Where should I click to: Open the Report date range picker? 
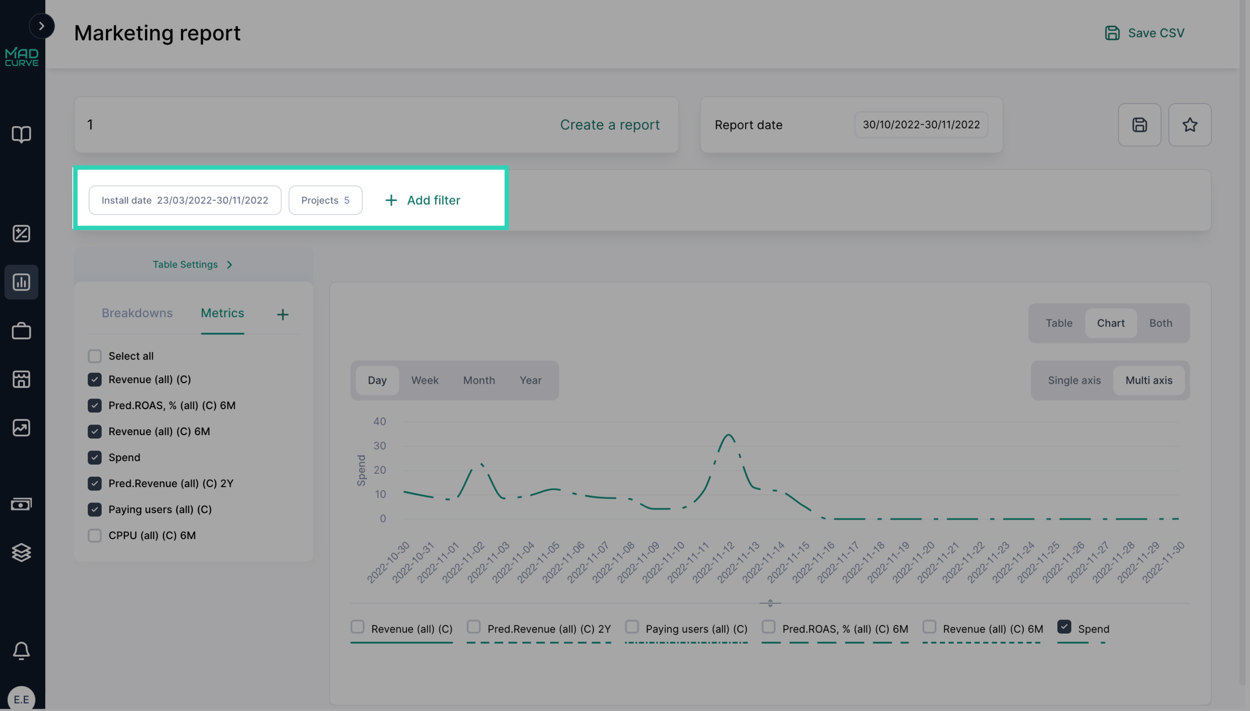[x=921, y=125]
